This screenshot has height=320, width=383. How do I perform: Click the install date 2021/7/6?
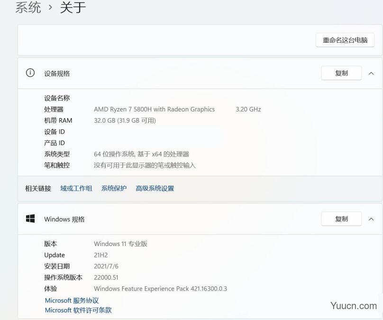click(x=106, y=266)
